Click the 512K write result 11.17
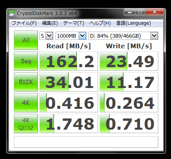This screenshot has width=171, height=159. tap(129, 82)
